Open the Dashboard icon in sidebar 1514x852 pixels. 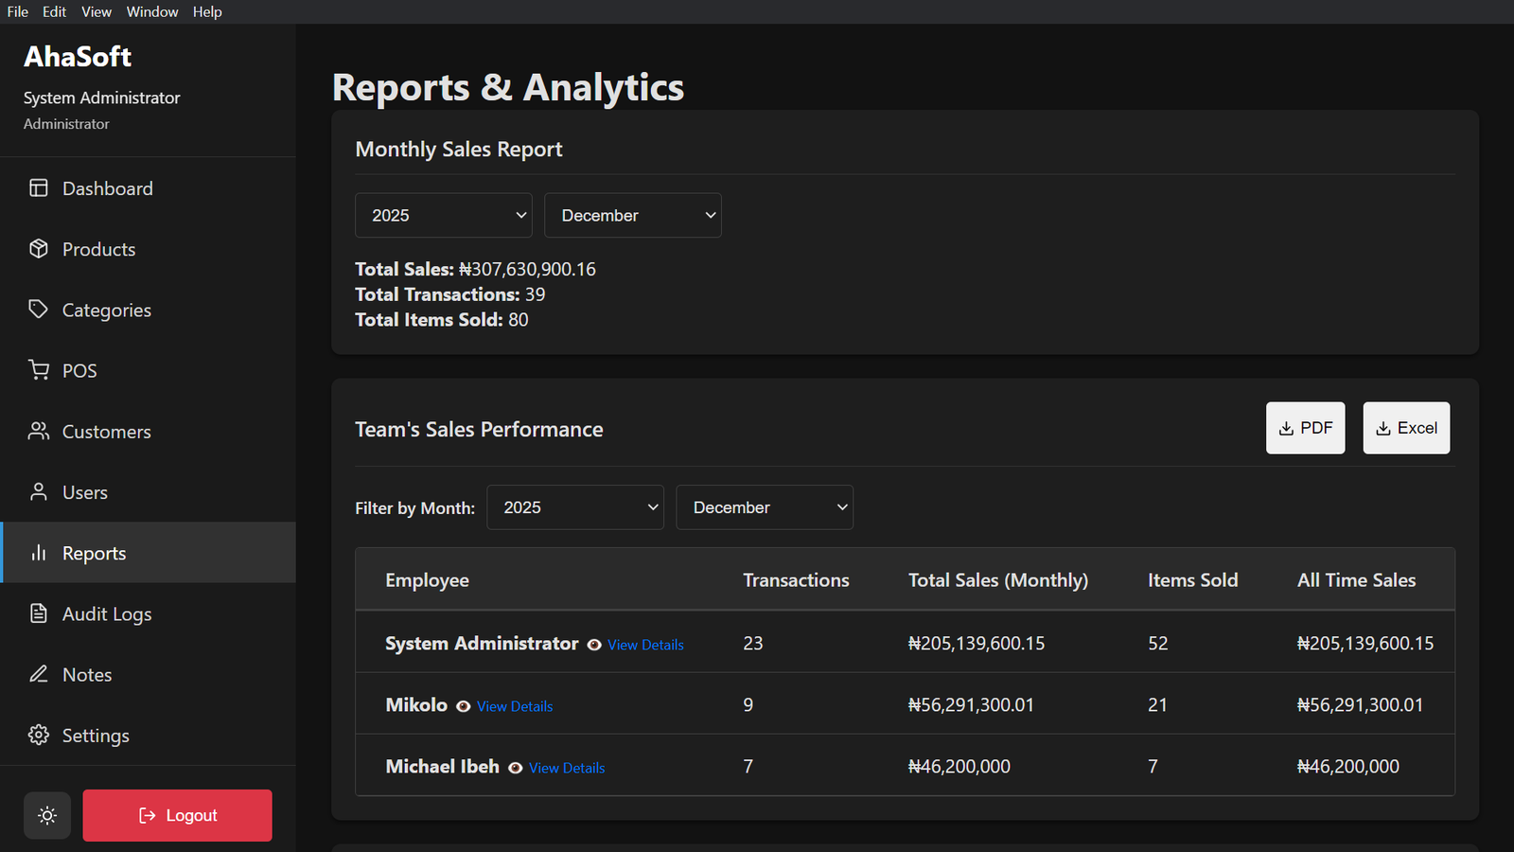tap(39, 188)
